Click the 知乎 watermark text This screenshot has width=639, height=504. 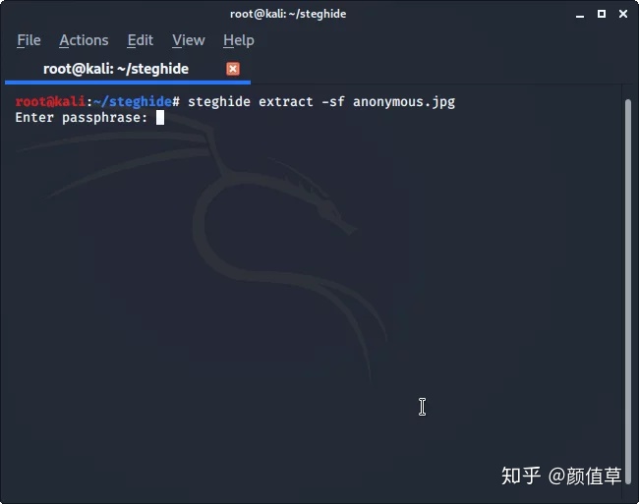521,476
